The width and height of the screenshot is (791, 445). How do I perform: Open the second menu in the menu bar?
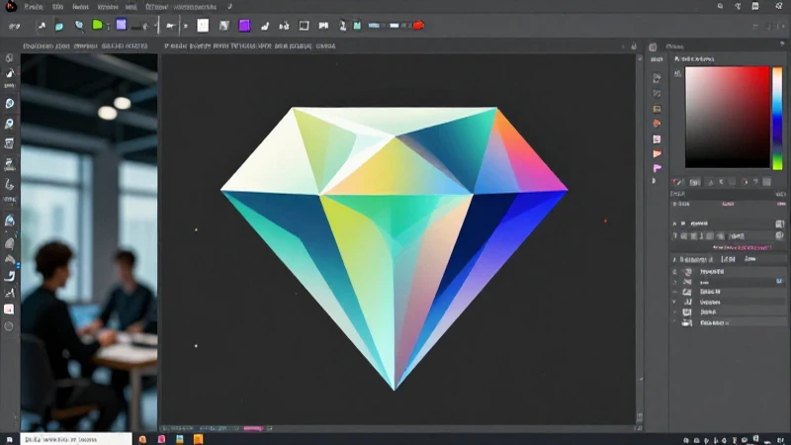pyautogui.click(x=58, y=7)
